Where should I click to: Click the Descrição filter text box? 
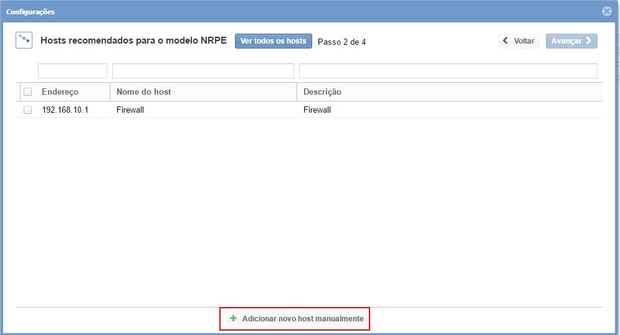[447, 71]
